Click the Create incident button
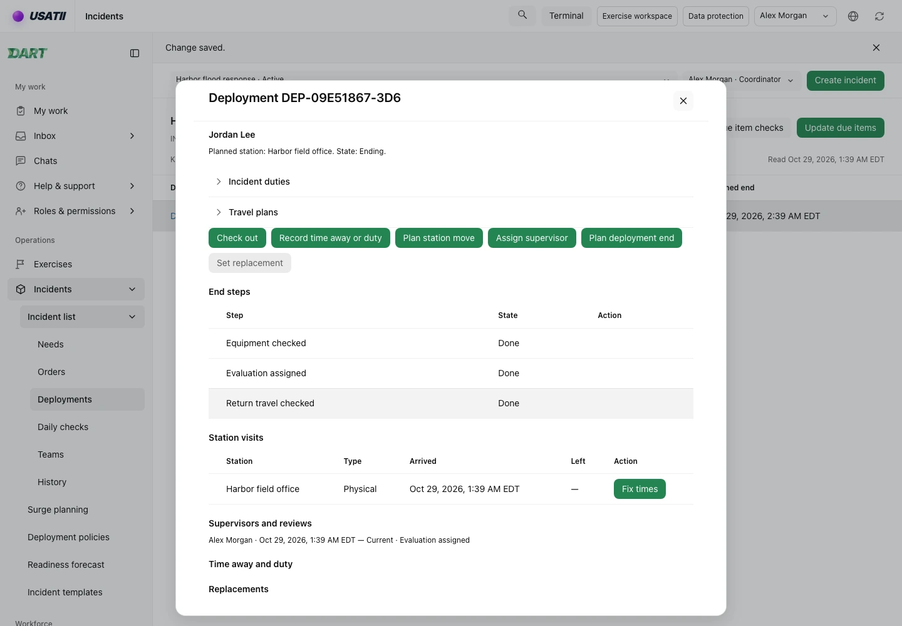Image resolution: width=902 pixels, height=626 pixels. pyautogui.click(x=846, y=80)
